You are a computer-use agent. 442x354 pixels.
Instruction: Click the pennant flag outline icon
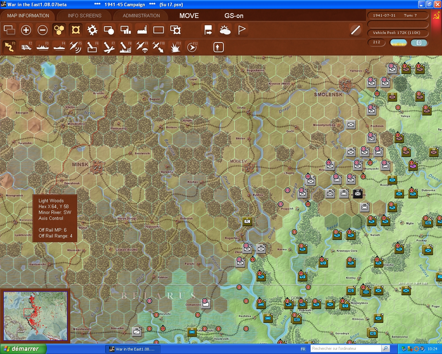pyautogui.click(x=241, y=30)
